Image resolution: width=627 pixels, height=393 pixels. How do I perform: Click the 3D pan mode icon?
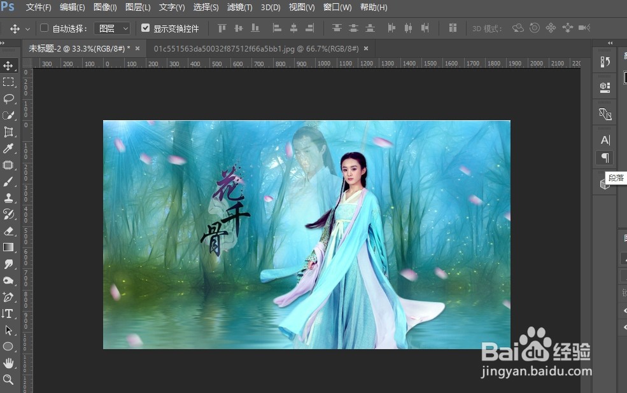pos(551,28)
